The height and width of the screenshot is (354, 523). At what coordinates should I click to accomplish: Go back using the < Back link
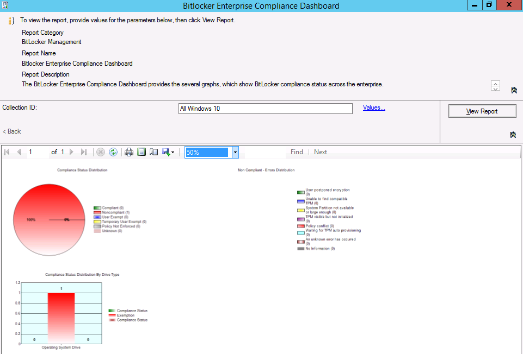11,131
